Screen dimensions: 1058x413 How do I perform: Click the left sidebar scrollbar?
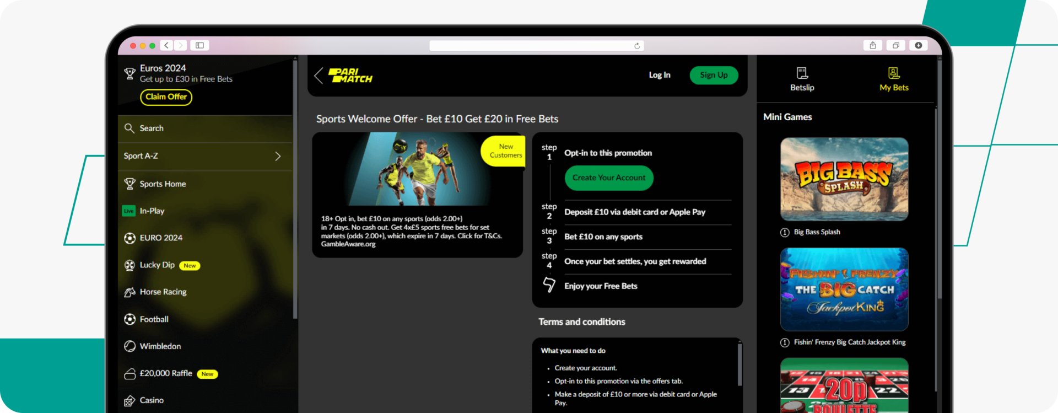point(295,189)
